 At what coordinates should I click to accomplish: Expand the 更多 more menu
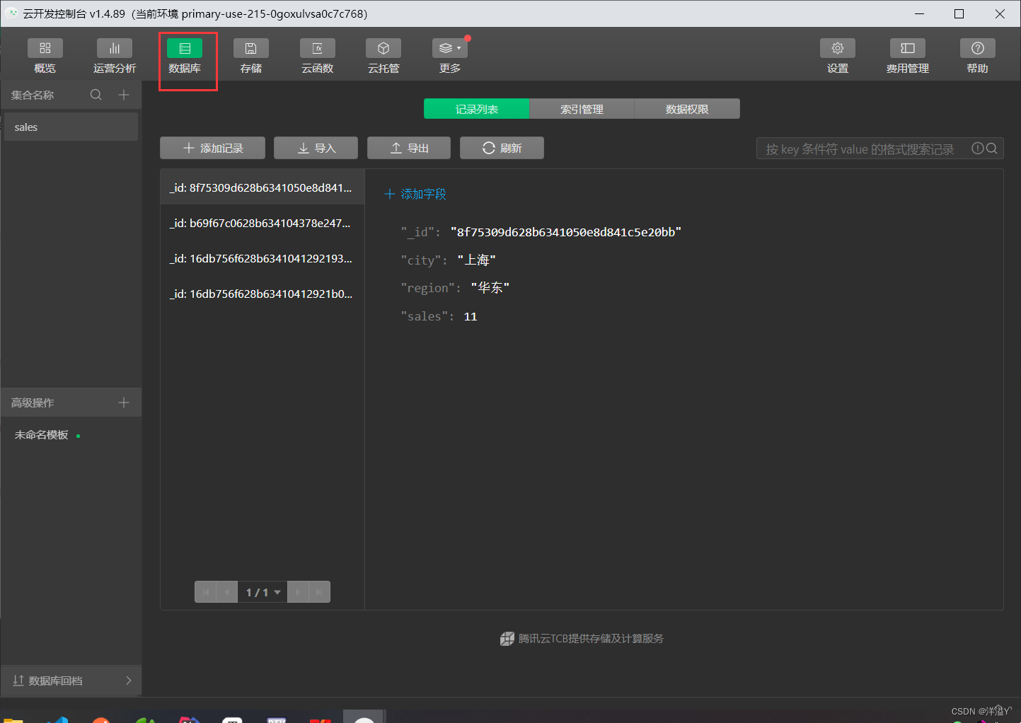click(450, 57)
